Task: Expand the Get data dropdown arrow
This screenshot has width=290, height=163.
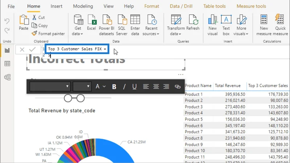Action: click(x=82, y=34)
